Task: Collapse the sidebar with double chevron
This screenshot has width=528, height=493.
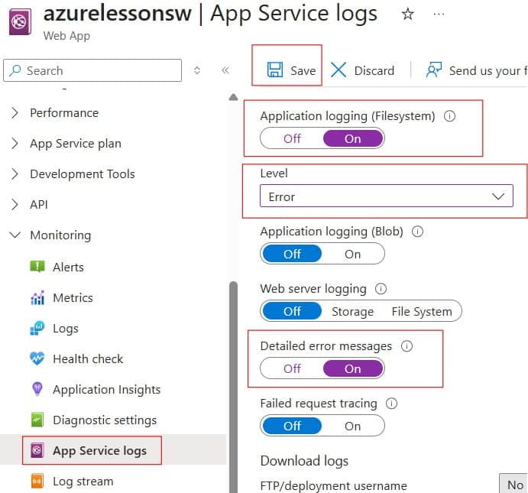Action: 225,70
